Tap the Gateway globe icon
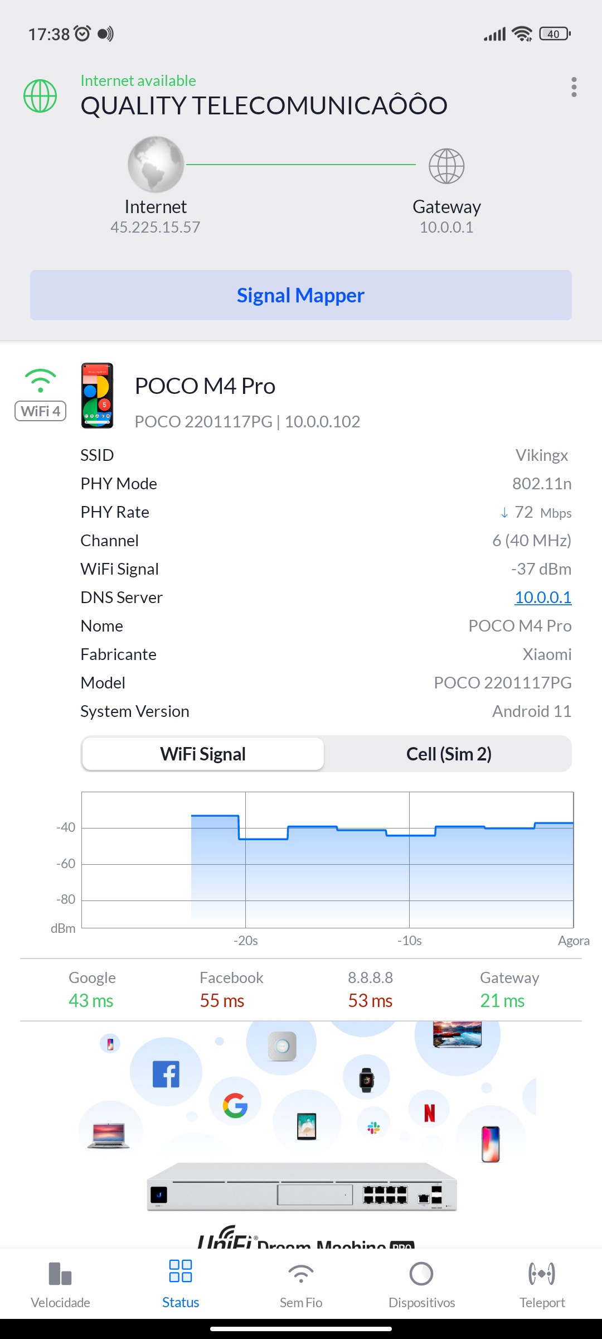The width and height of the screenshot is (602, 1339). tap(446, 166)
